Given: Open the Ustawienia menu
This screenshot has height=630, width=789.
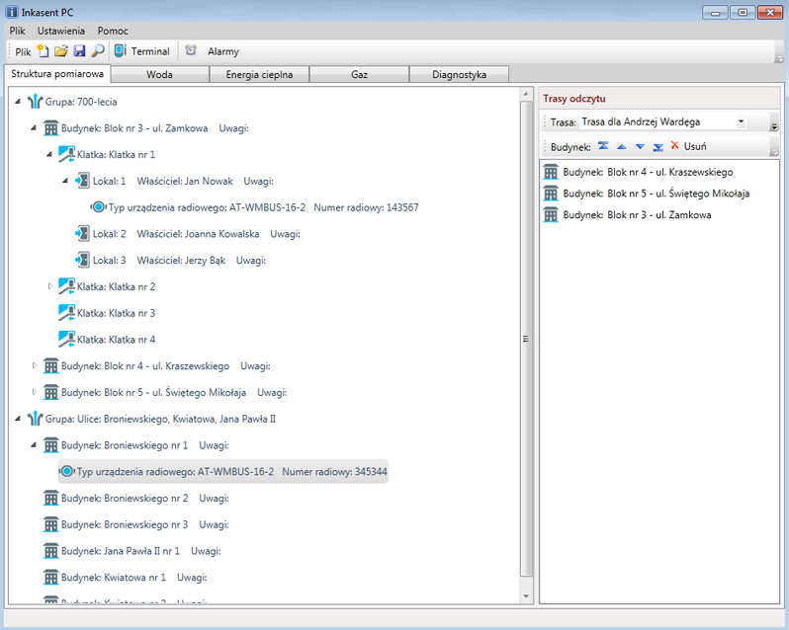Looking at the screenshot, I should (x=61, y=31).
